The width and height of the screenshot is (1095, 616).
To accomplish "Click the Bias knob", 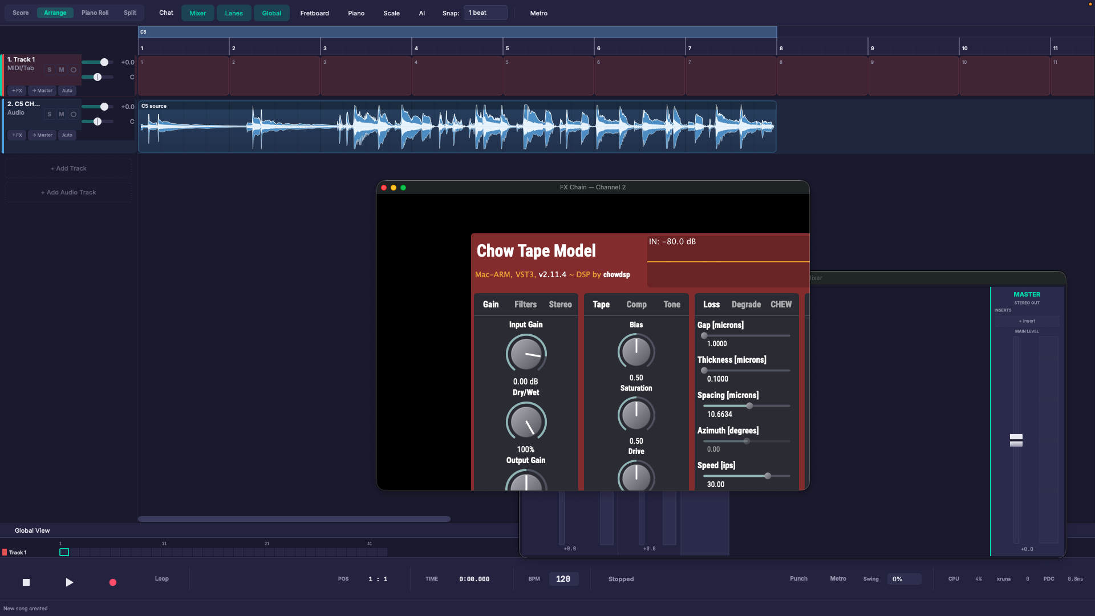I will [636, 351].
